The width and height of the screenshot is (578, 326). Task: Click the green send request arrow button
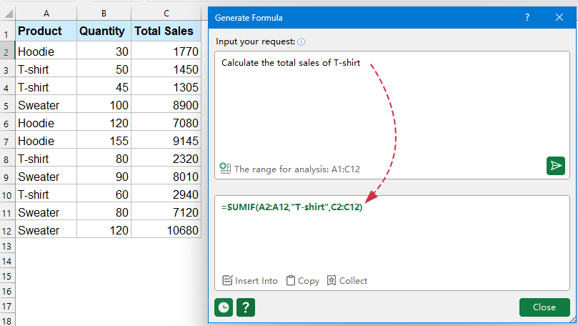point(555,166)
